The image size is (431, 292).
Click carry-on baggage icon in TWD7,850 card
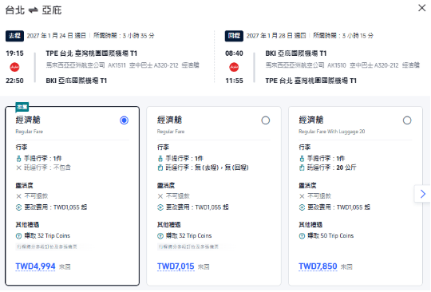pos(302,159)
